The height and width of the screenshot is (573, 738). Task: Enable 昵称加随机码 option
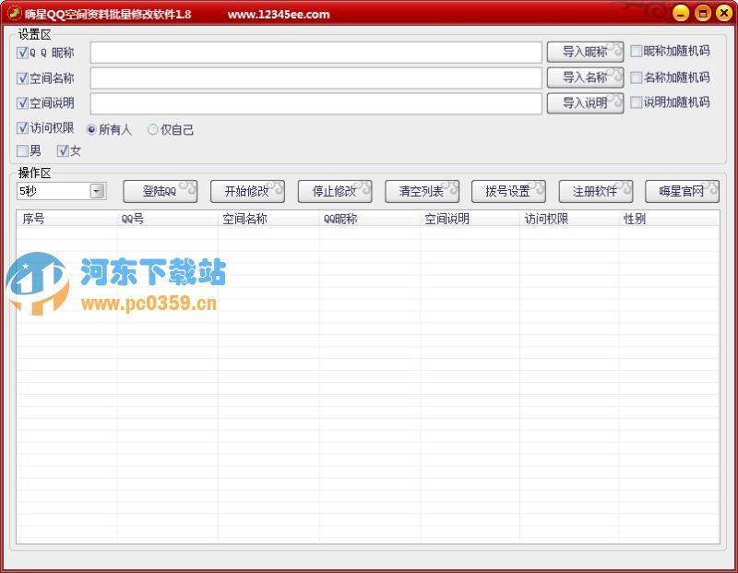tap(636, 53)
